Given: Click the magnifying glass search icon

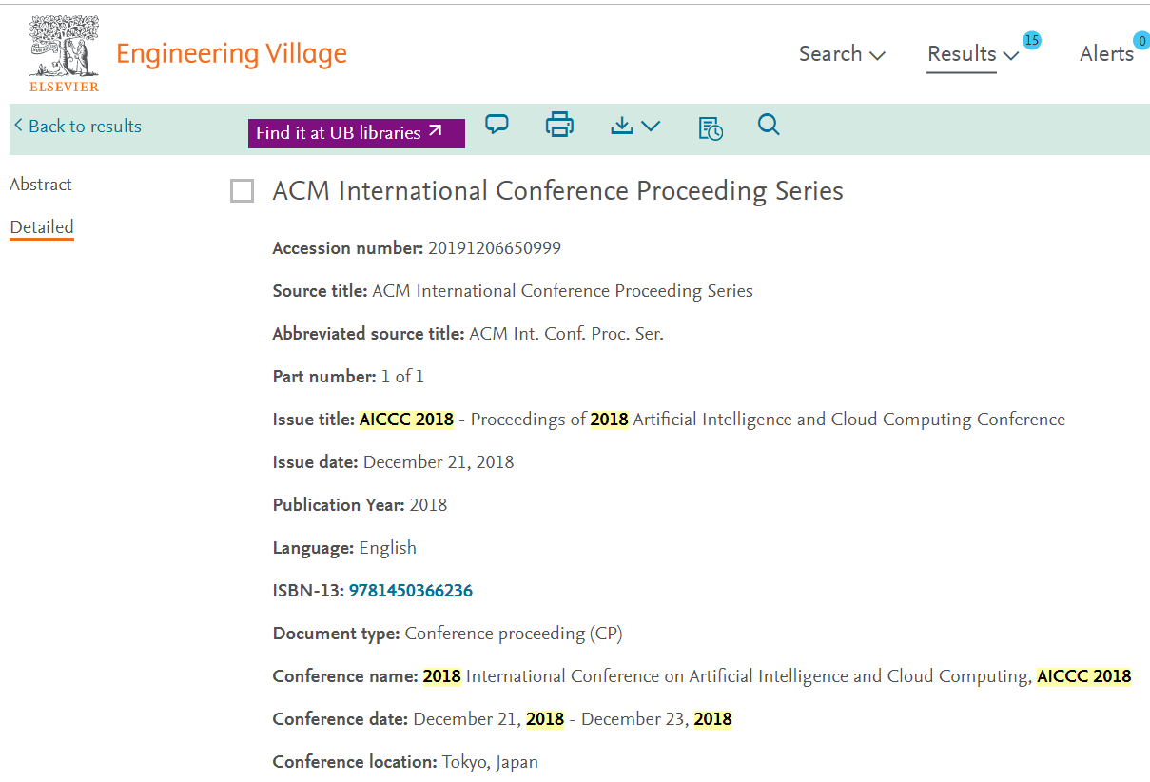Looking at the screenshot, I should [x=769, y=125].
